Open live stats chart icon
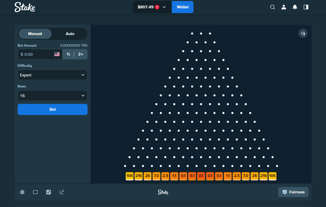Viewport: 326px width, 207px height. (49, 192)
